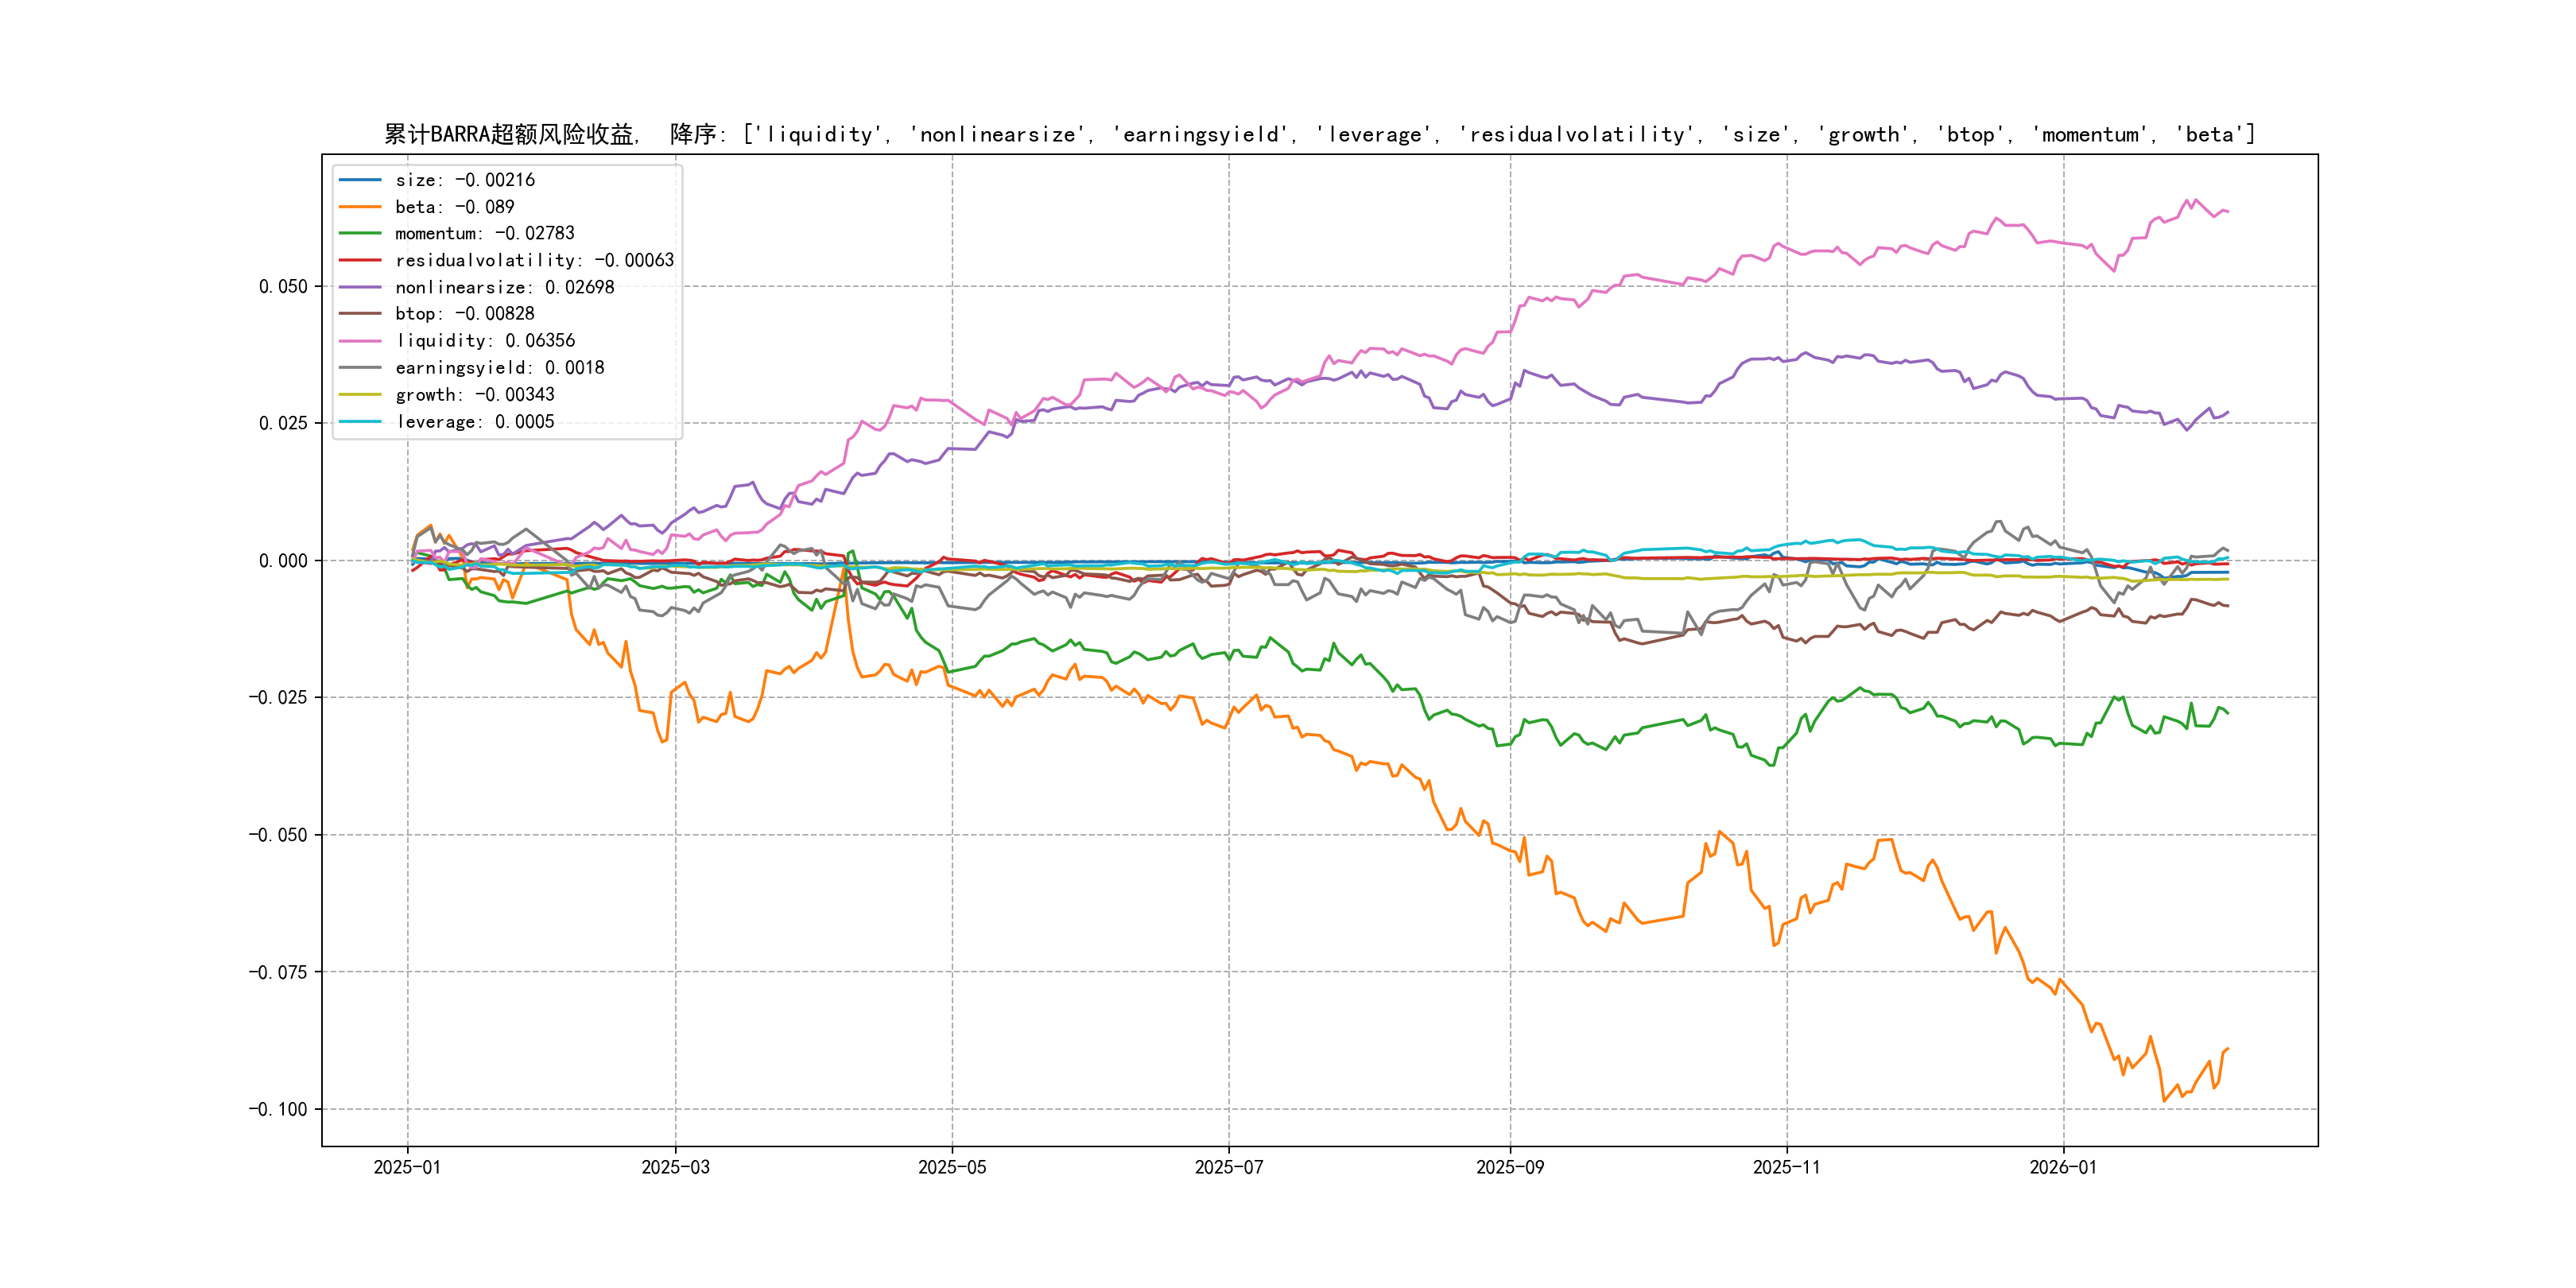Click the 2025-05 x-axis tick label
This screenshot has width=2576, height=1288.
coord(952,1167)
